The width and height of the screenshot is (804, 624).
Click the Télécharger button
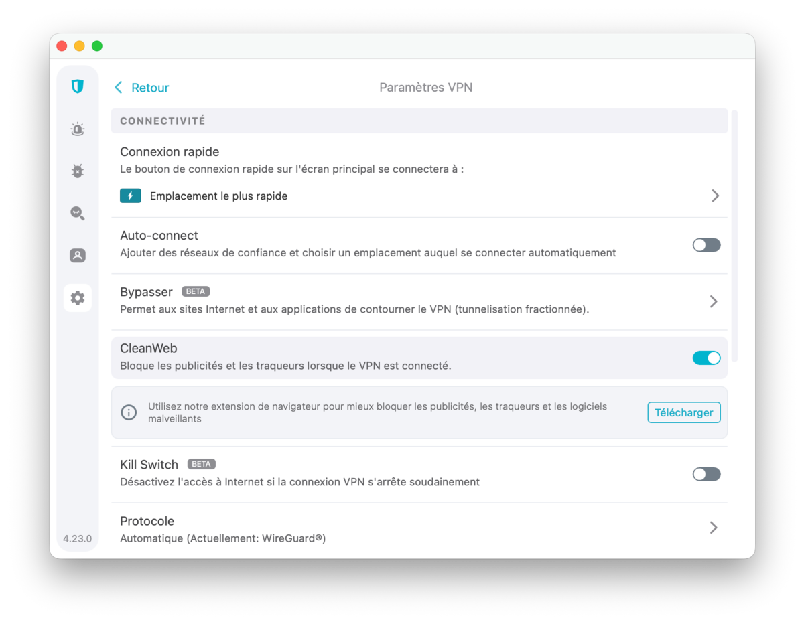[683, 412]
